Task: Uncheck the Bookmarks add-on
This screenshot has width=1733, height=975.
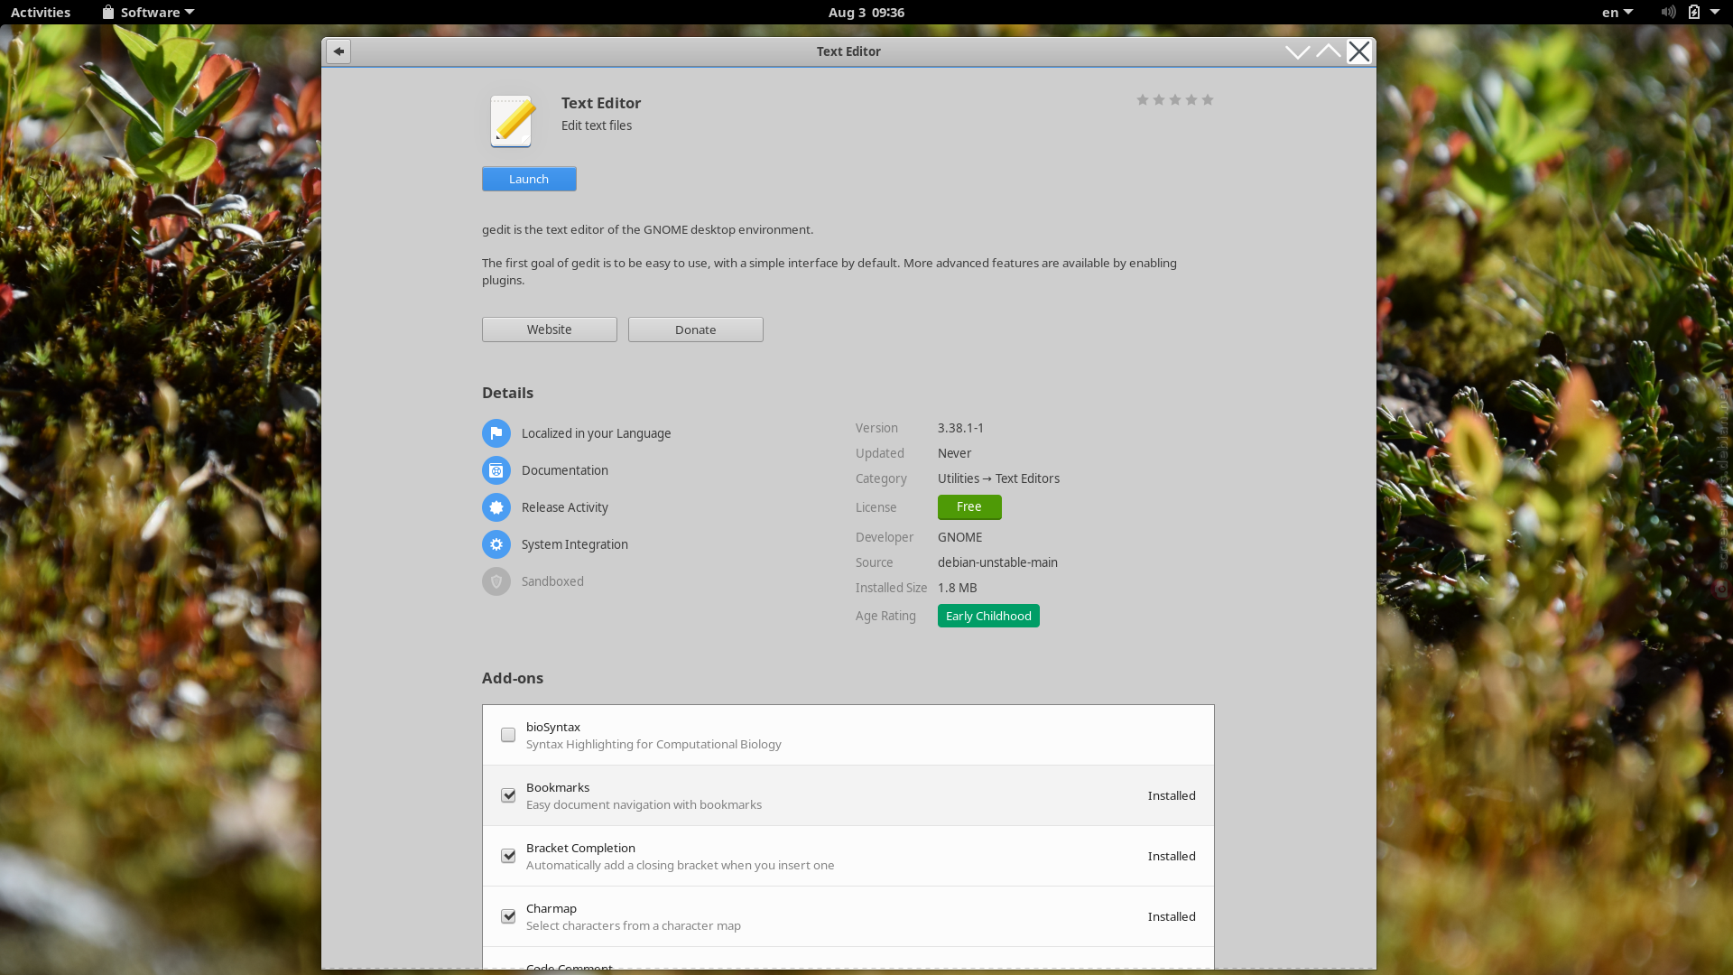Action: 508,795
